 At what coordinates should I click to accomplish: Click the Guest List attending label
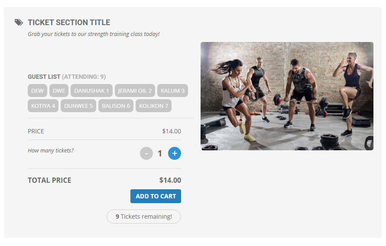click(67, 77)
